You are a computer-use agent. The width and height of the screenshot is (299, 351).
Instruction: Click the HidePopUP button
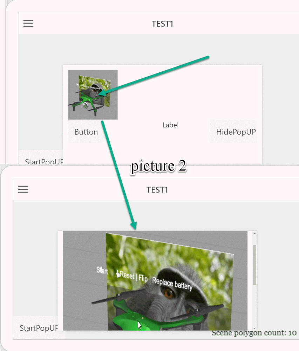(x=233, y=132)
